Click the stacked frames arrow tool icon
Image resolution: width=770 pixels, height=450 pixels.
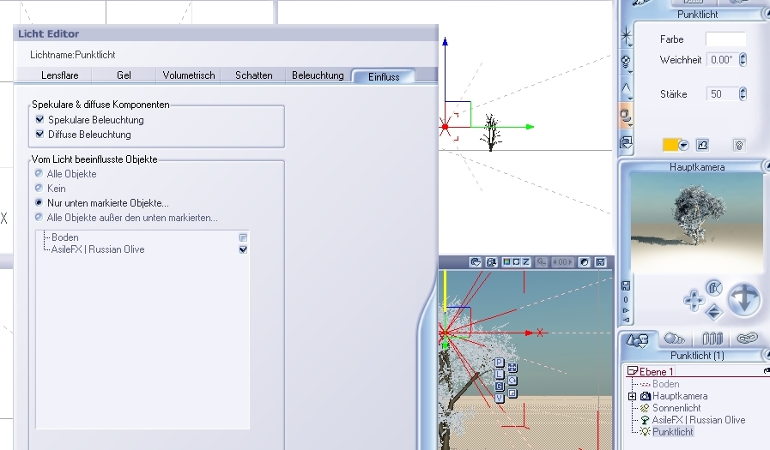click(x=626, y=142)
